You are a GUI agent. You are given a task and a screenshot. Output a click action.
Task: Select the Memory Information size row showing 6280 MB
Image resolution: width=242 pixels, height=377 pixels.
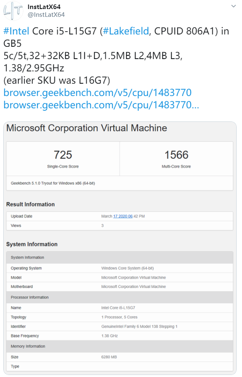point(119,356)
